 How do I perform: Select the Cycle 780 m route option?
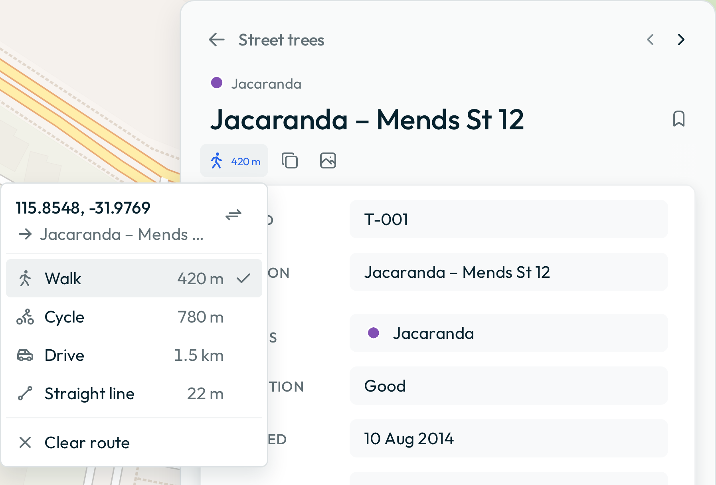point(134,317)
